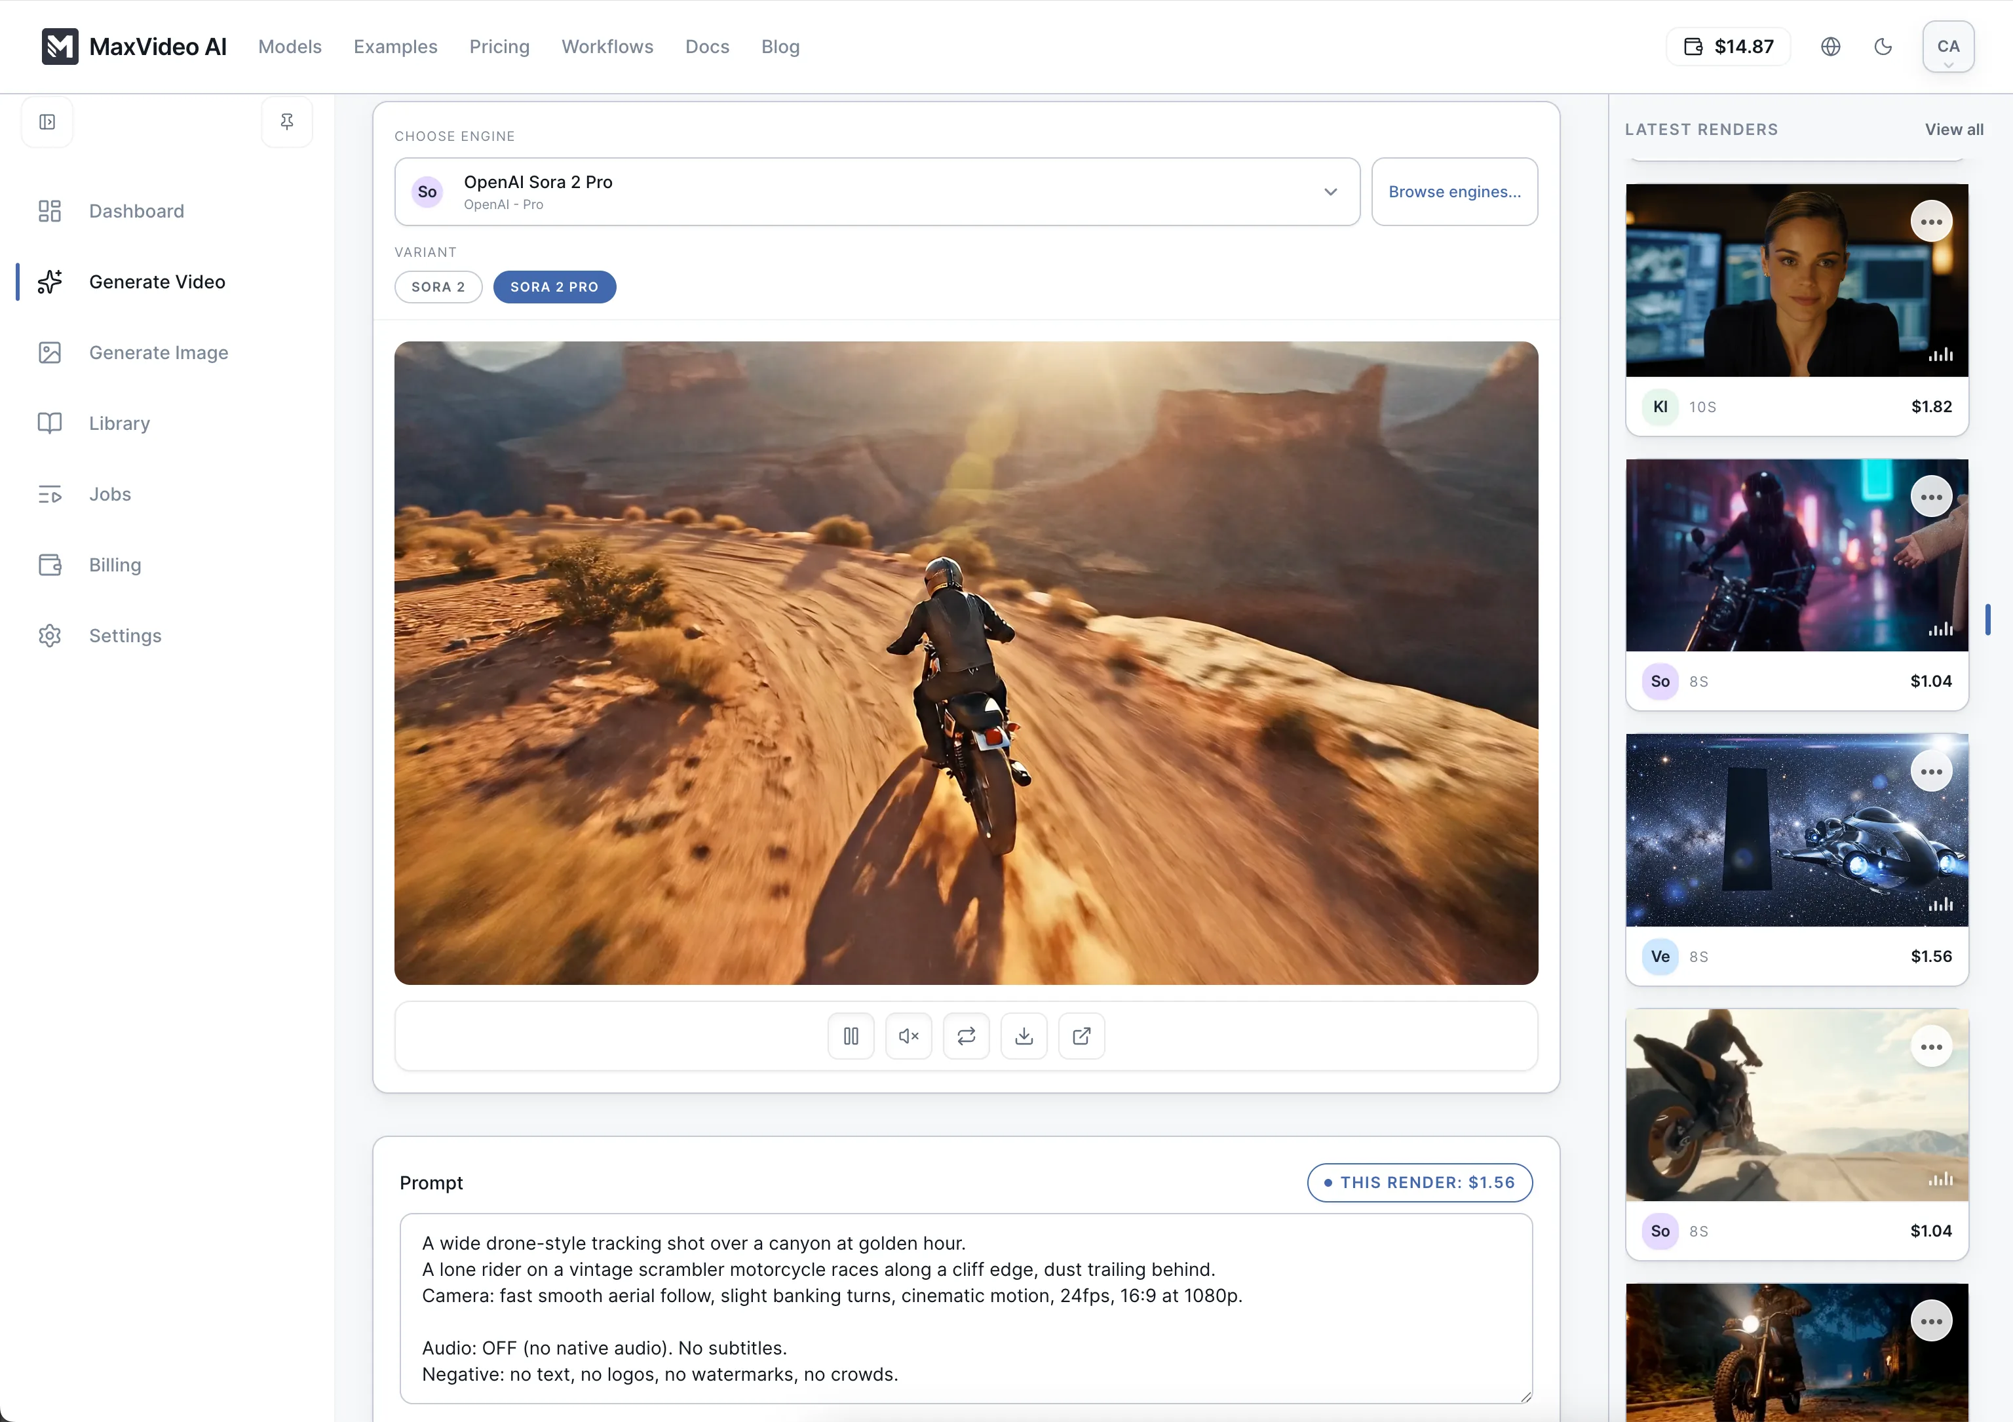Image resolution: width=2013 pixels, height=1422 pixels.
Task: Click the Browse engines button
Action: click(x=1453, y=191)
